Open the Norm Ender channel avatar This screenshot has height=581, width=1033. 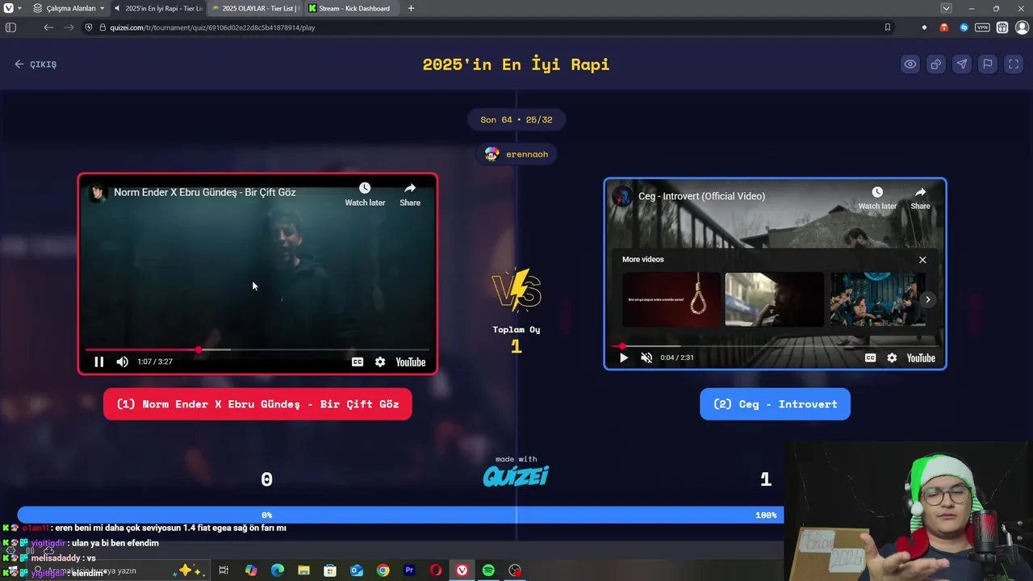(x=98, y=193)
